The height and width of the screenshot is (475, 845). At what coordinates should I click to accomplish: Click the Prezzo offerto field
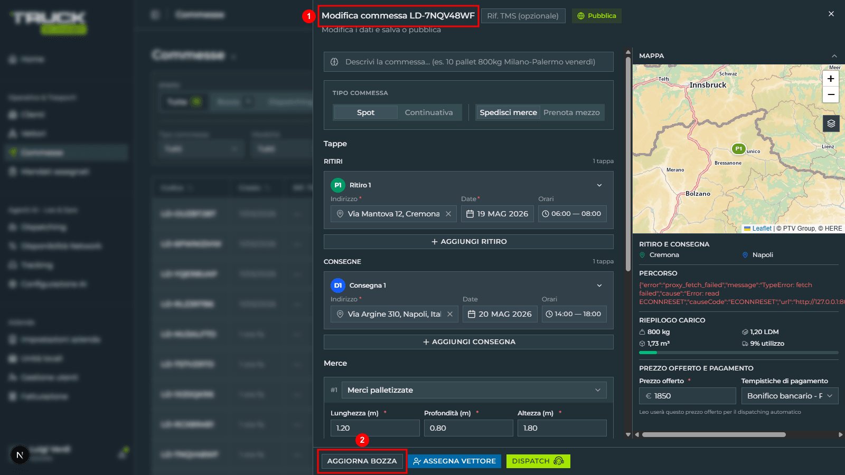tap(688, 396)
